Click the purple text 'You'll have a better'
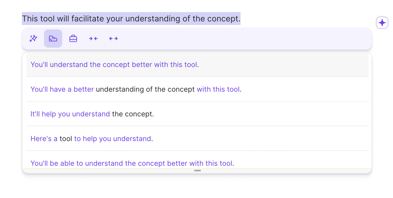393x198 pixels. [62, 89]
